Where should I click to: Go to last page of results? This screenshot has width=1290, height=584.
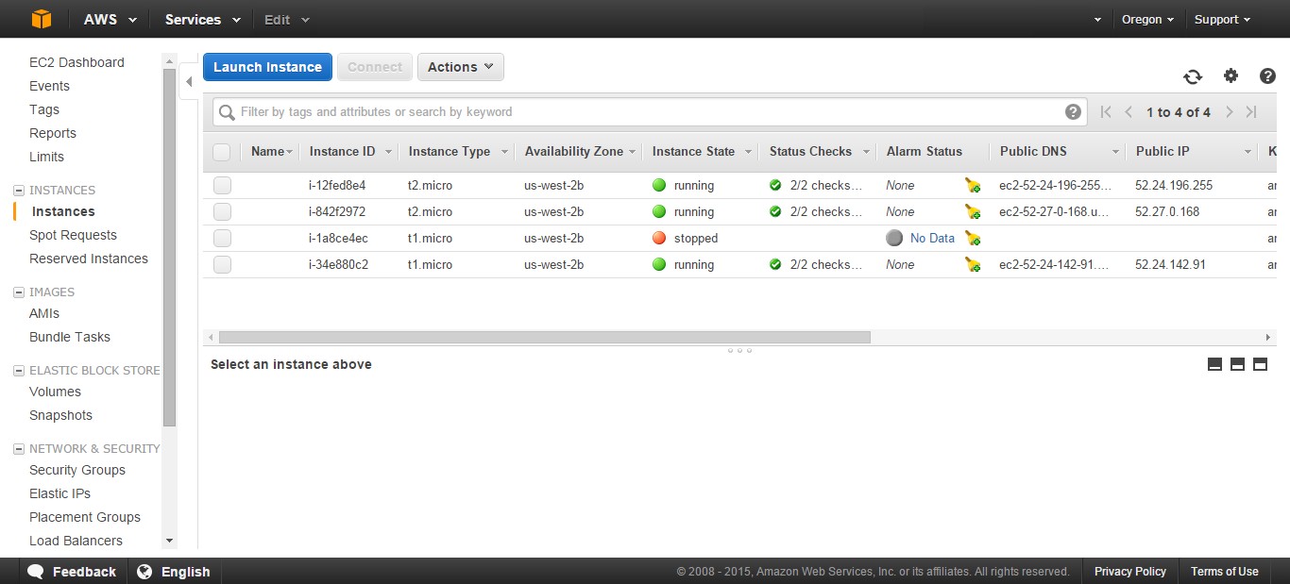pyautogui.click(x=1251, y=112)
